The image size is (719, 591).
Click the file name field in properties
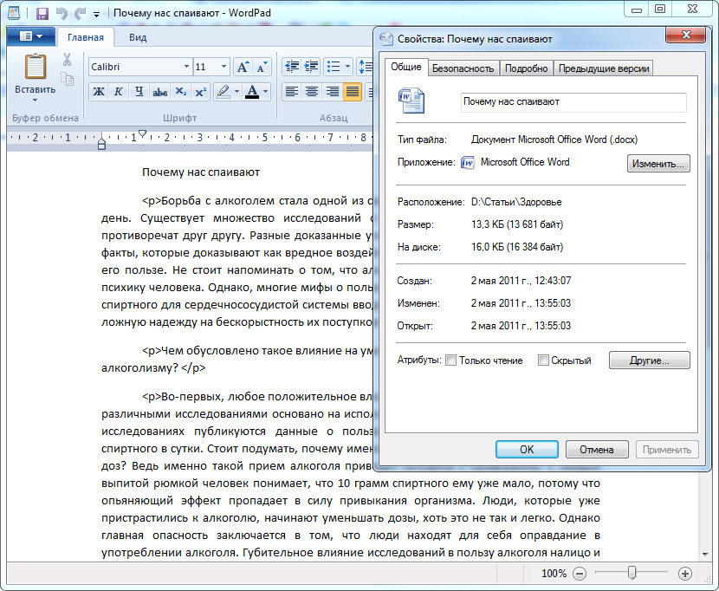coord(573,102)
